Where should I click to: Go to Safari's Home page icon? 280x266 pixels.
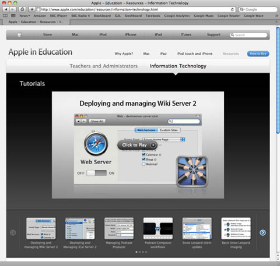click(22, 9)
